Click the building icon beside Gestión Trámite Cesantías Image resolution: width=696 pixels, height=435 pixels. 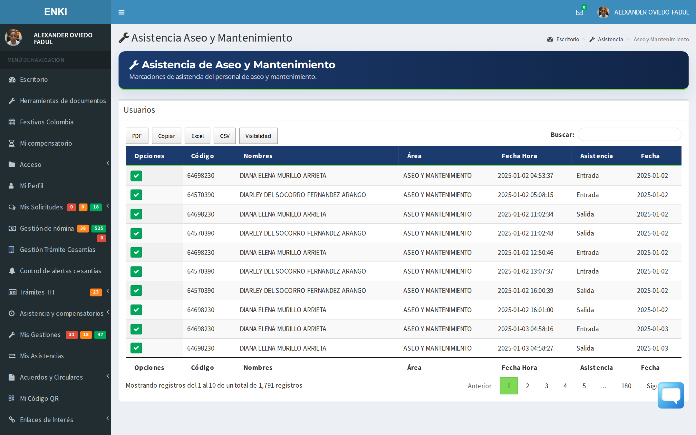tap(12, 250)
